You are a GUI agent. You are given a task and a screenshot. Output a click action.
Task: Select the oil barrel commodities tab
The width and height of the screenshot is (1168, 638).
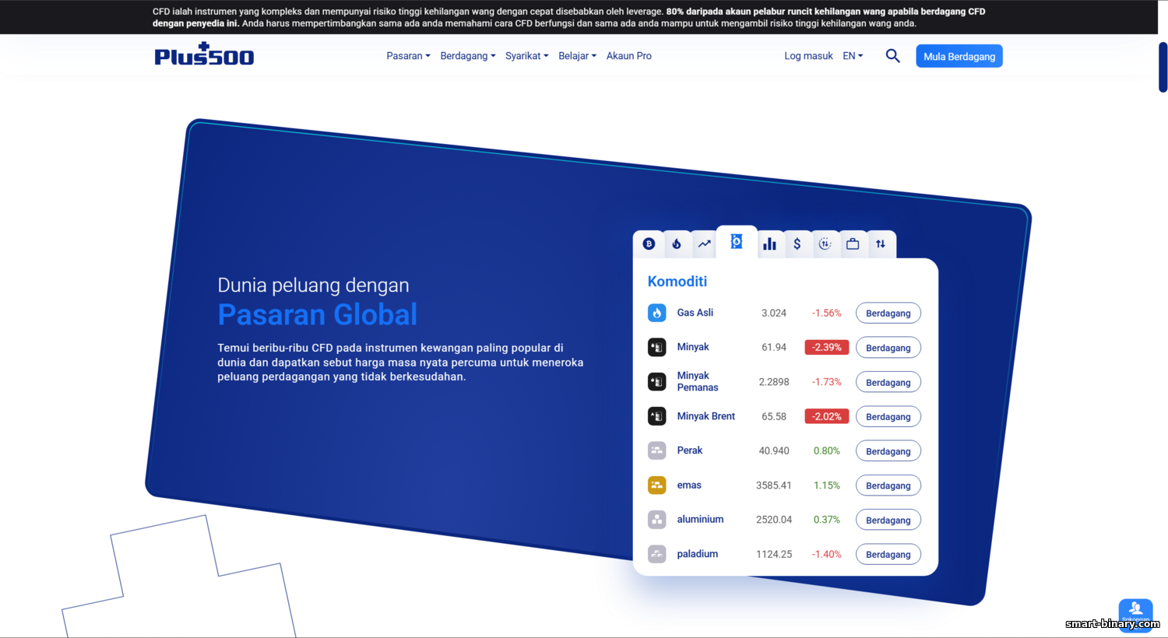737,242
